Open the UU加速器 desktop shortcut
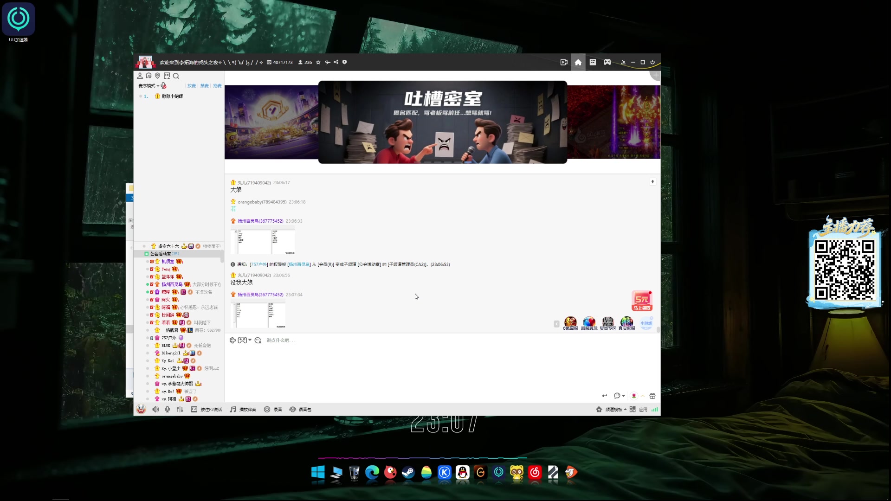Screen dimensions: 891x501 coord(19,22)
